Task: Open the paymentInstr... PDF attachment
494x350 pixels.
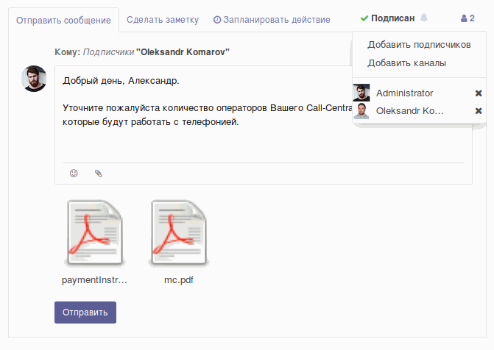Action: (x=95, y=235)
